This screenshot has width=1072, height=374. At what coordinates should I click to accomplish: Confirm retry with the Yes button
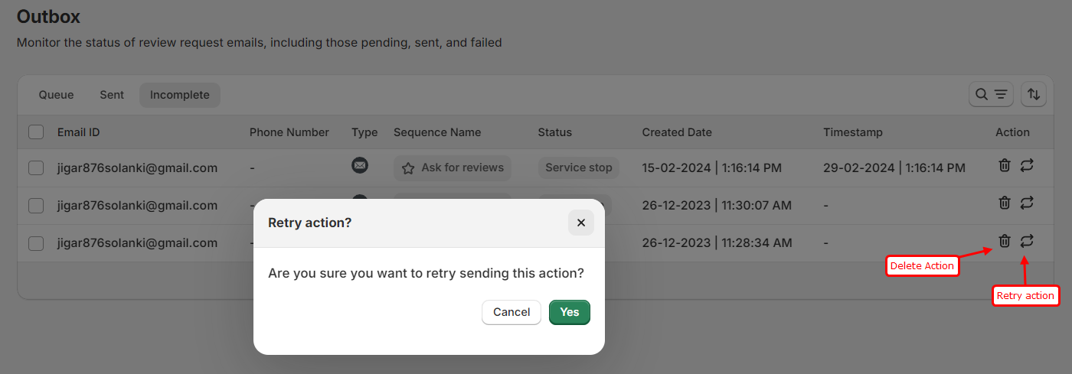569,312
